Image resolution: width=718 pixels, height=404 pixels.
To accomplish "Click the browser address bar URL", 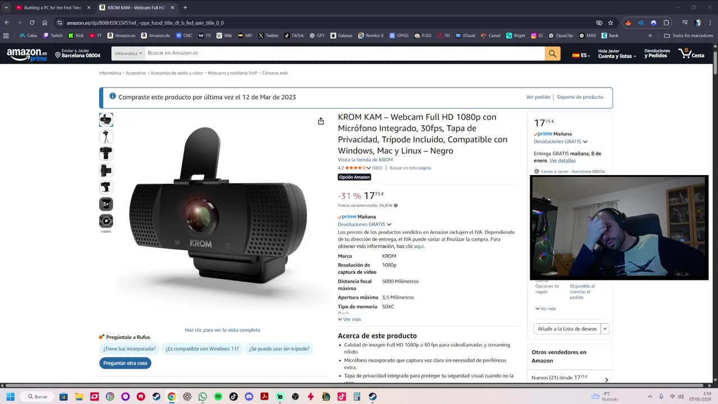I will pyautogui.click(x=145, y=23).
